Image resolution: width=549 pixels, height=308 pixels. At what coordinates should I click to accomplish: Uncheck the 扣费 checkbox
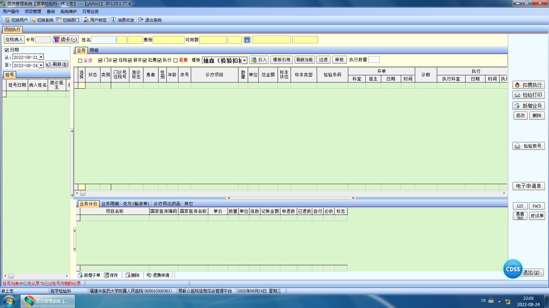(x=145, y=60)
